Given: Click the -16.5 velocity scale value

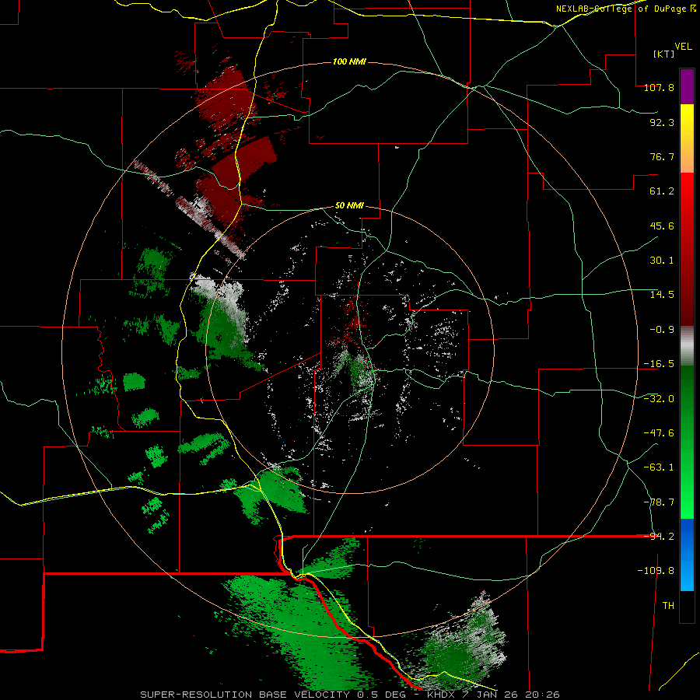Looking at the screenshot, I should 659,364.
